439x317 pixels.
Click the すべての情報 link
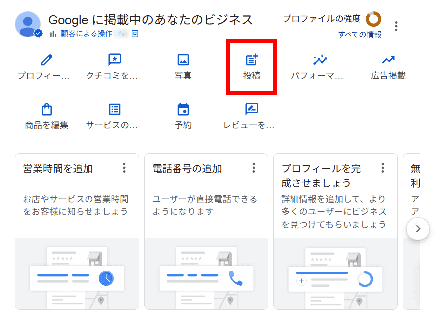coord(359,35)
